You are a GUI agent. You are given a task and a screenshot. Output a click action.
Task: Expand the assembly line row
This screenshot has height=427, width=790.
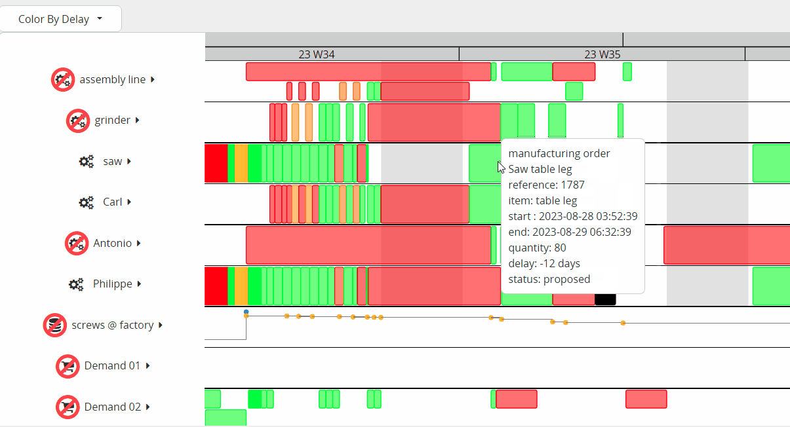click(151, 79)
